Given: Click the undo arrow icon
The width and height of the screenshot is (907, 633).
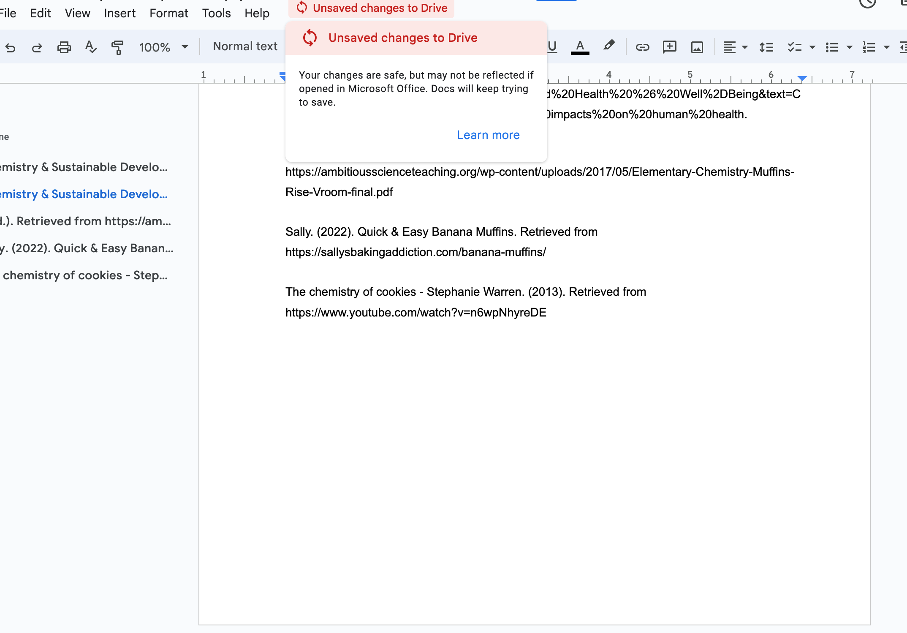Looking at the screenshot, I should [11, 47].
